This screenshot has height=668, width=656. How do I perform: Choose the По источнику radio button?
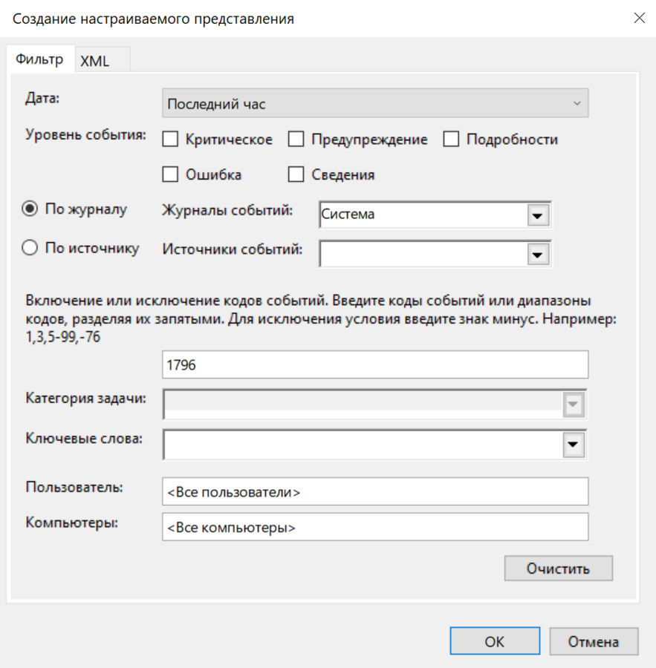[x=30, y=249]
